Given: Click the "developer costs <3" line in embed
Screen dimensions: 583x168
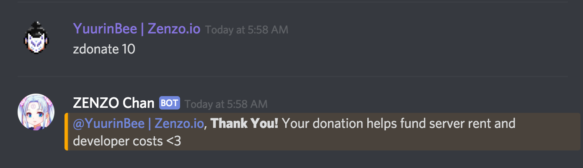Looking at the screenshot, I should point(127,141).
